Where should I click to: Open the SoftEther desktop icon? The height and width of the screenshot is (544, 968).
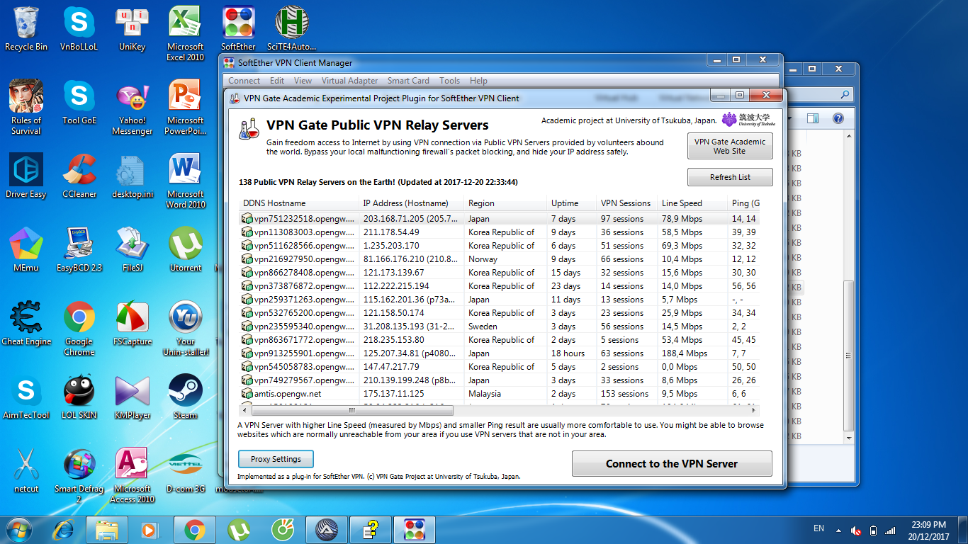click(x=239, y=28)
